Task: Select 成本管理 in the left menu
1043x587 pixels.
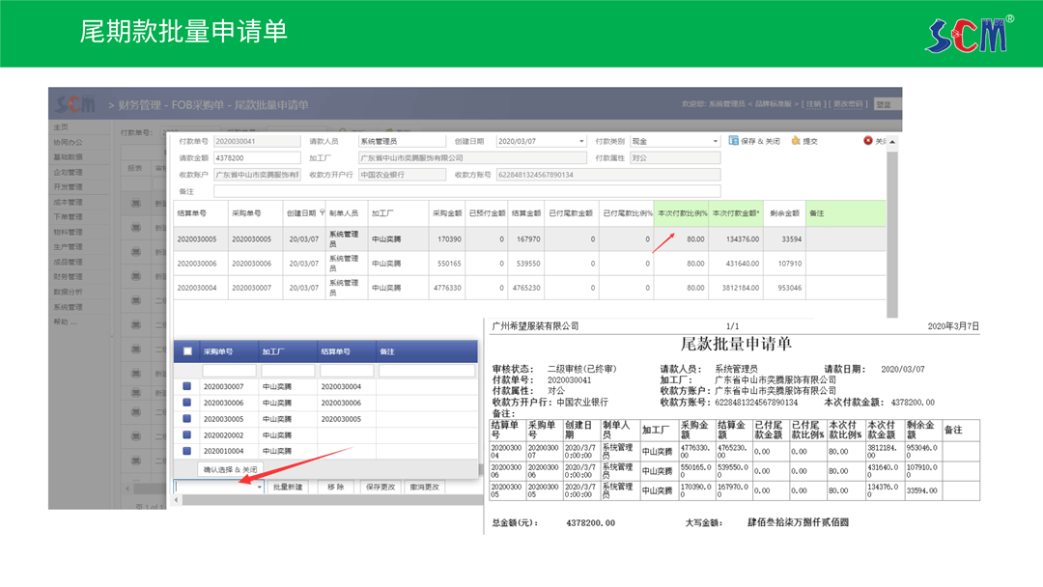Action: click(x=68, y=202)
